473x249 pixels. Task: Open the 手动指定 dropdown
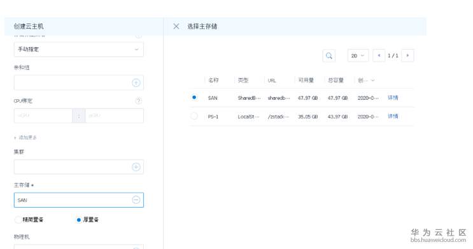point(79,50)
